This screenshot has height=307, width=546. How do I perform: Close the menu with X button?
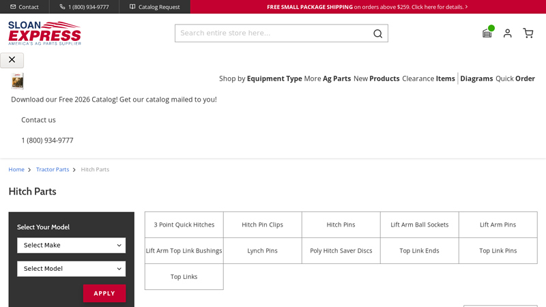click(x=12, y=60)
